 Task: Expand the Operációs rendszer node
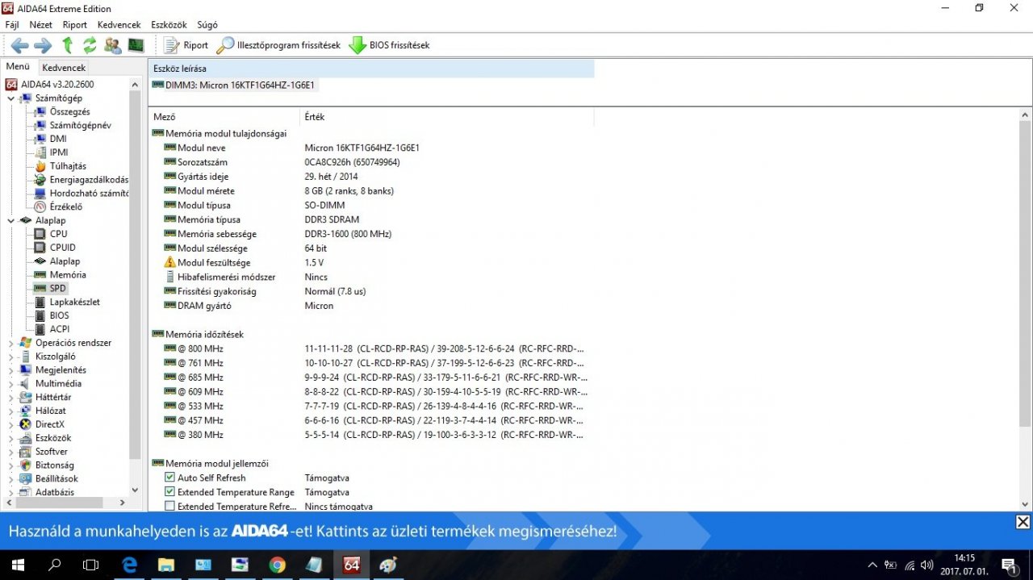pyautogui.click(x=10, y=343)
